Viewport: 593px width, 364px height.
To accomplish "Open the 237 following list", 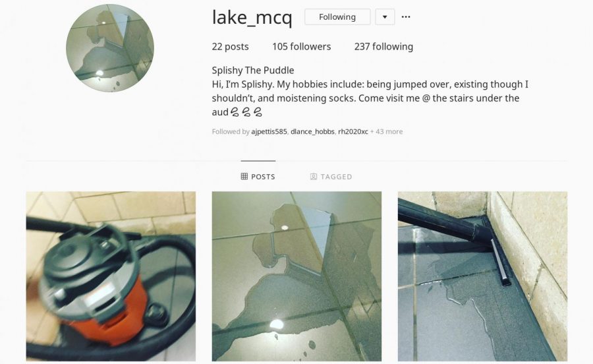I will pyautogui.click(x=383, y=47).
